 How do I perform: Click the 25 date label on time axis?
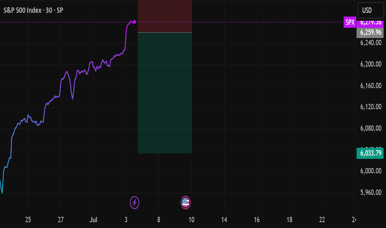pos(28,220)
